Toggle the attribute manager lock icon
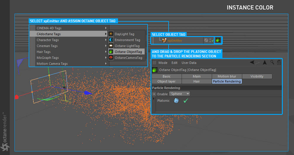Screen dimensions: 294x155 click(279, 62)
